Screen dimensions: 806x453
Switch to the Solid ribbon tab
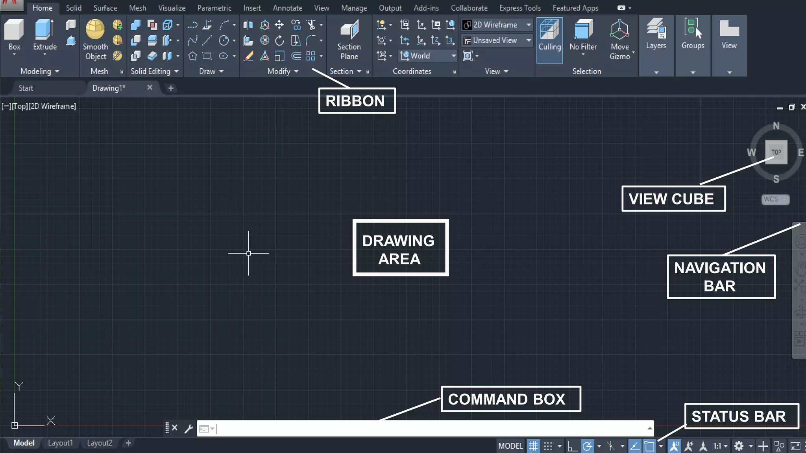coord(74,8)
